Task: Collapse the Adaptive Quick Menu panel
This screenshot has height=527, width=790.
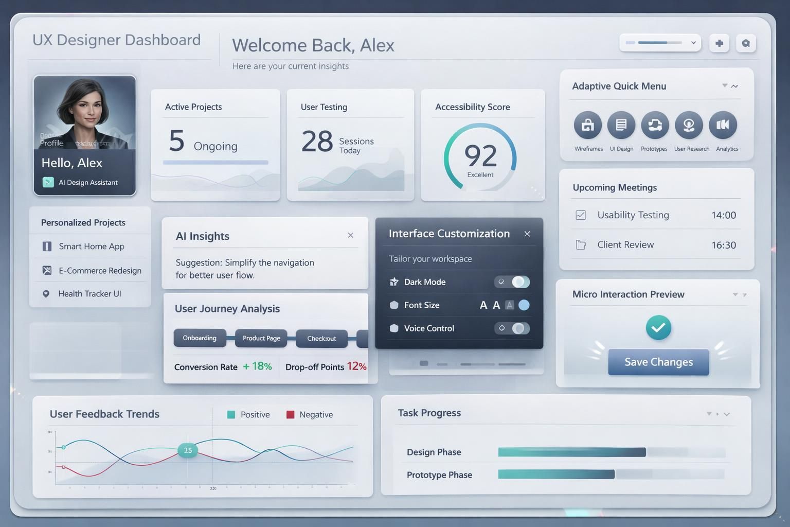Action: point(734,86)
